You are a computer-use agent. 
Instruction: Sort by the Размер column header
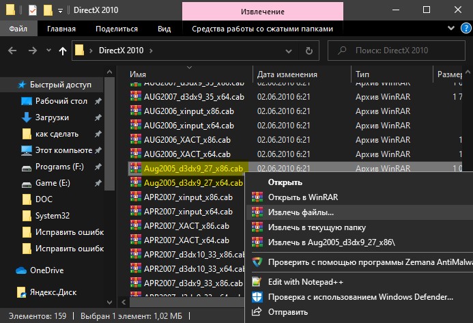coord(450,74)
